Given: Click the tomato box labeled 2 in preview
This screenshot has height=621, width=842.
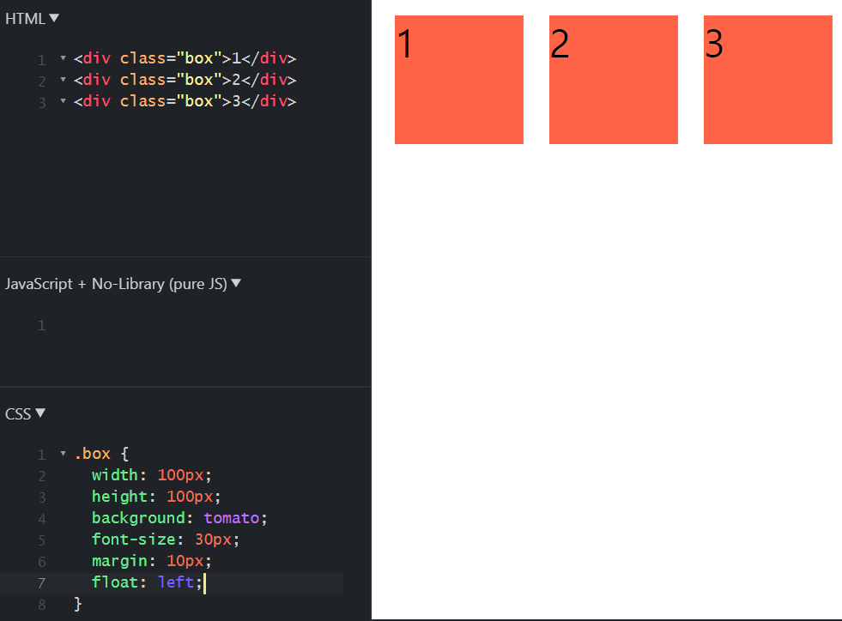Looking at the screenshot, I should [613, 80].
